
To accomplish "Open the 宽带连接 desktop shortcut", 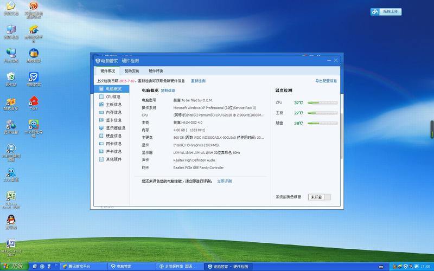I will pos(11,127).
